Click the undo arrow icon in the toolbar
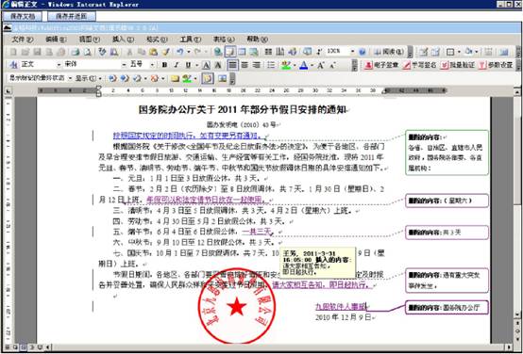Screen dimensions: 523x354 (180, 52)
